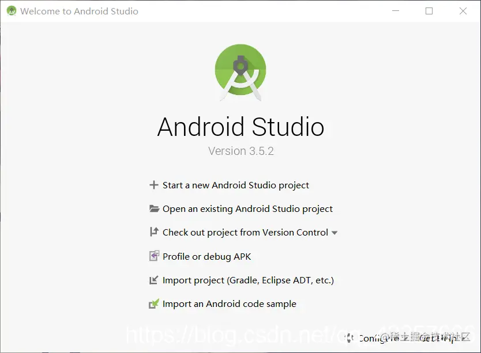Maximize the Welcome to Android Studio window
481x353 pixels.
[429, 11]
